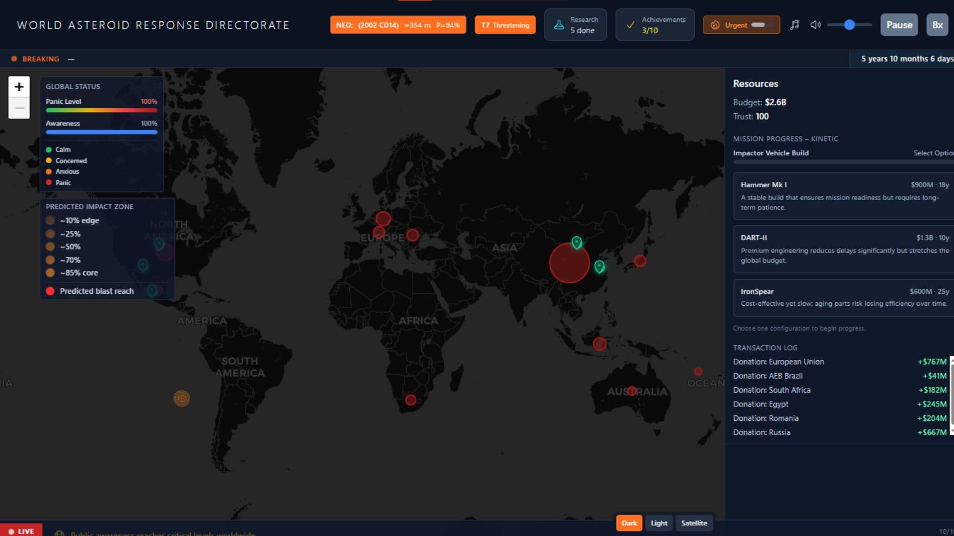954x536 pixels.
Task: Open Achievements checkmark panel
Action: (x=654, y=25)
